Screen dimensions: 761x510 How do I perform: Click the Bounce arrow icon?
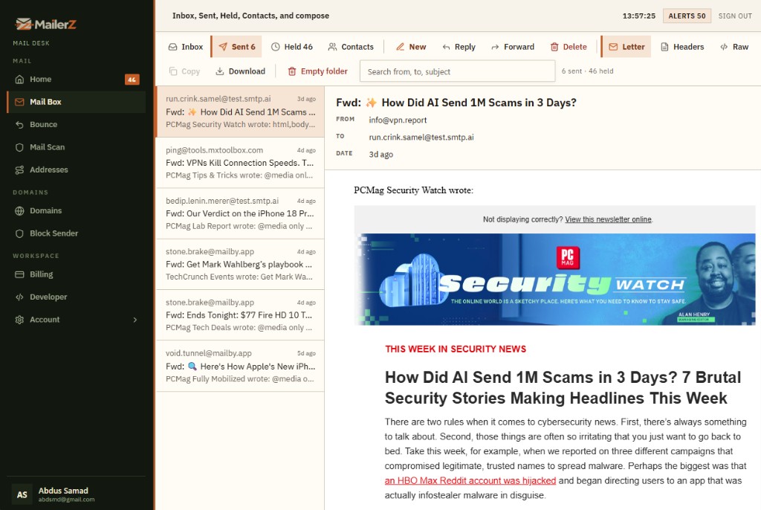click(19, 124)
